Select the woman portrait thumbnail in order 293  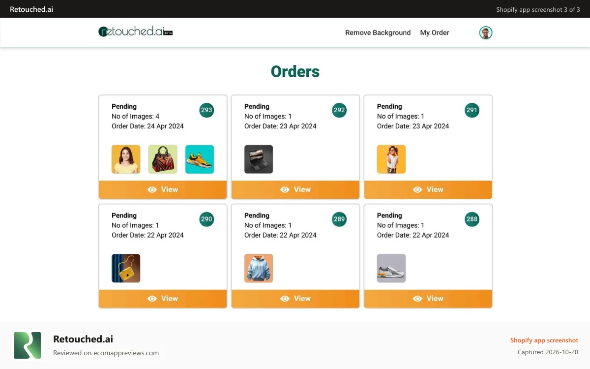tap(126, 159)
